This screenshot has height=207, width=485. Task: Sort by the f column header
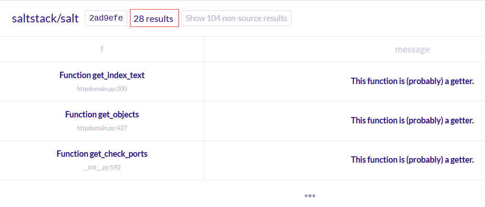point(102,49)
